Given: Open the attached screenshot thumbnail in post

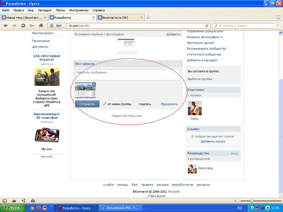Looking at the screenshot, I should (85, 90).
